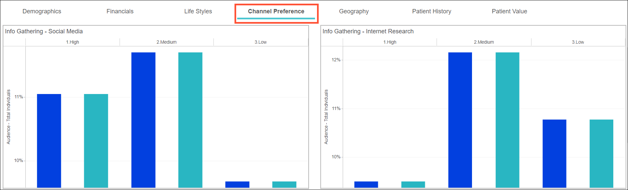Select blue Medium bar in Social Media chart
Image resolution: width=628 pixels, height=190 pixels.
(143, 120)
